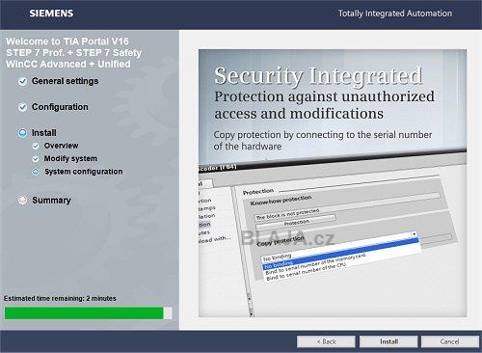Select the Install step label

44,133
